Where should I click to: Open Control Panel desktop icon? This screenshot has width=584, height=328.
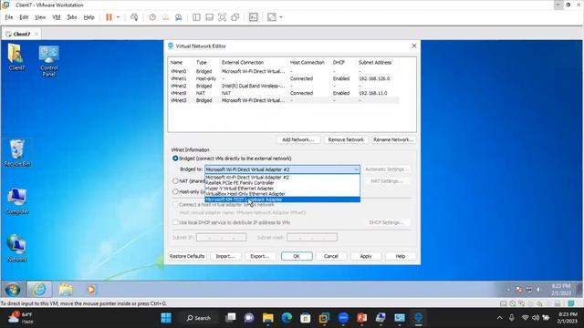click(x=48, y=61)
